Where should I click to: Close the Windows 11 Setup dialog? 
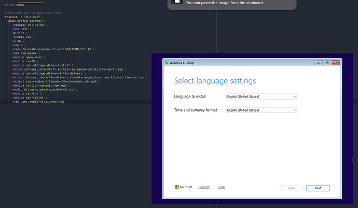pyautogui.click(x=336, y=63)
